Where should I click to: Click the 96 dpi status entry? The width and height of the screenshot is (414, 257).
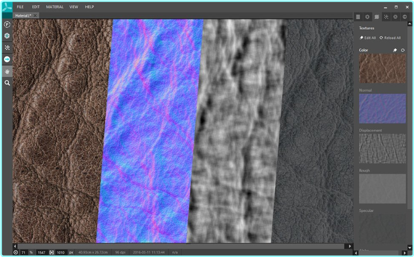pos(121,252)
